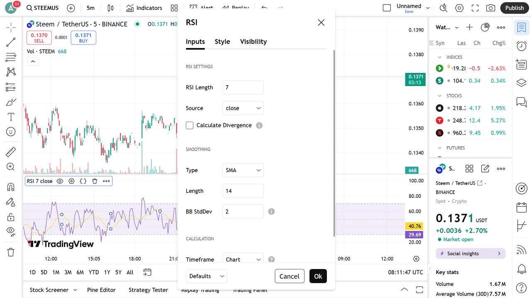Toggle the layout selection square

(387, 8)
